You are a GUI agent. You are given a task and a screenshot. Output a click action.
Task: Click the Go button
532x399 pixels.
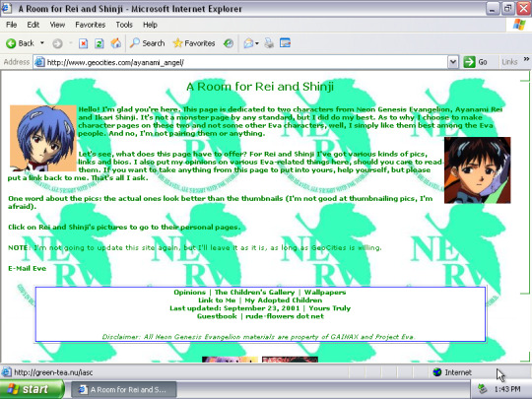476,62
